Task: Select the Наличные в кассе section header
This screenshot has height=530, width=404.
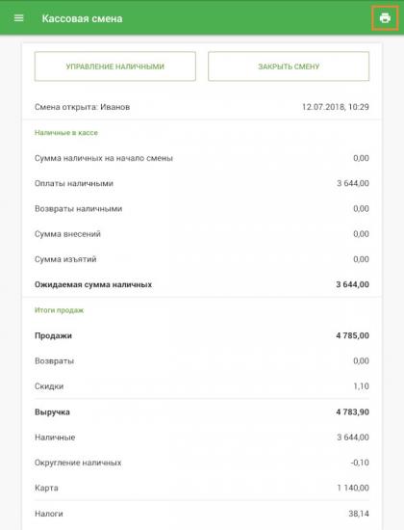Action: 66,133
